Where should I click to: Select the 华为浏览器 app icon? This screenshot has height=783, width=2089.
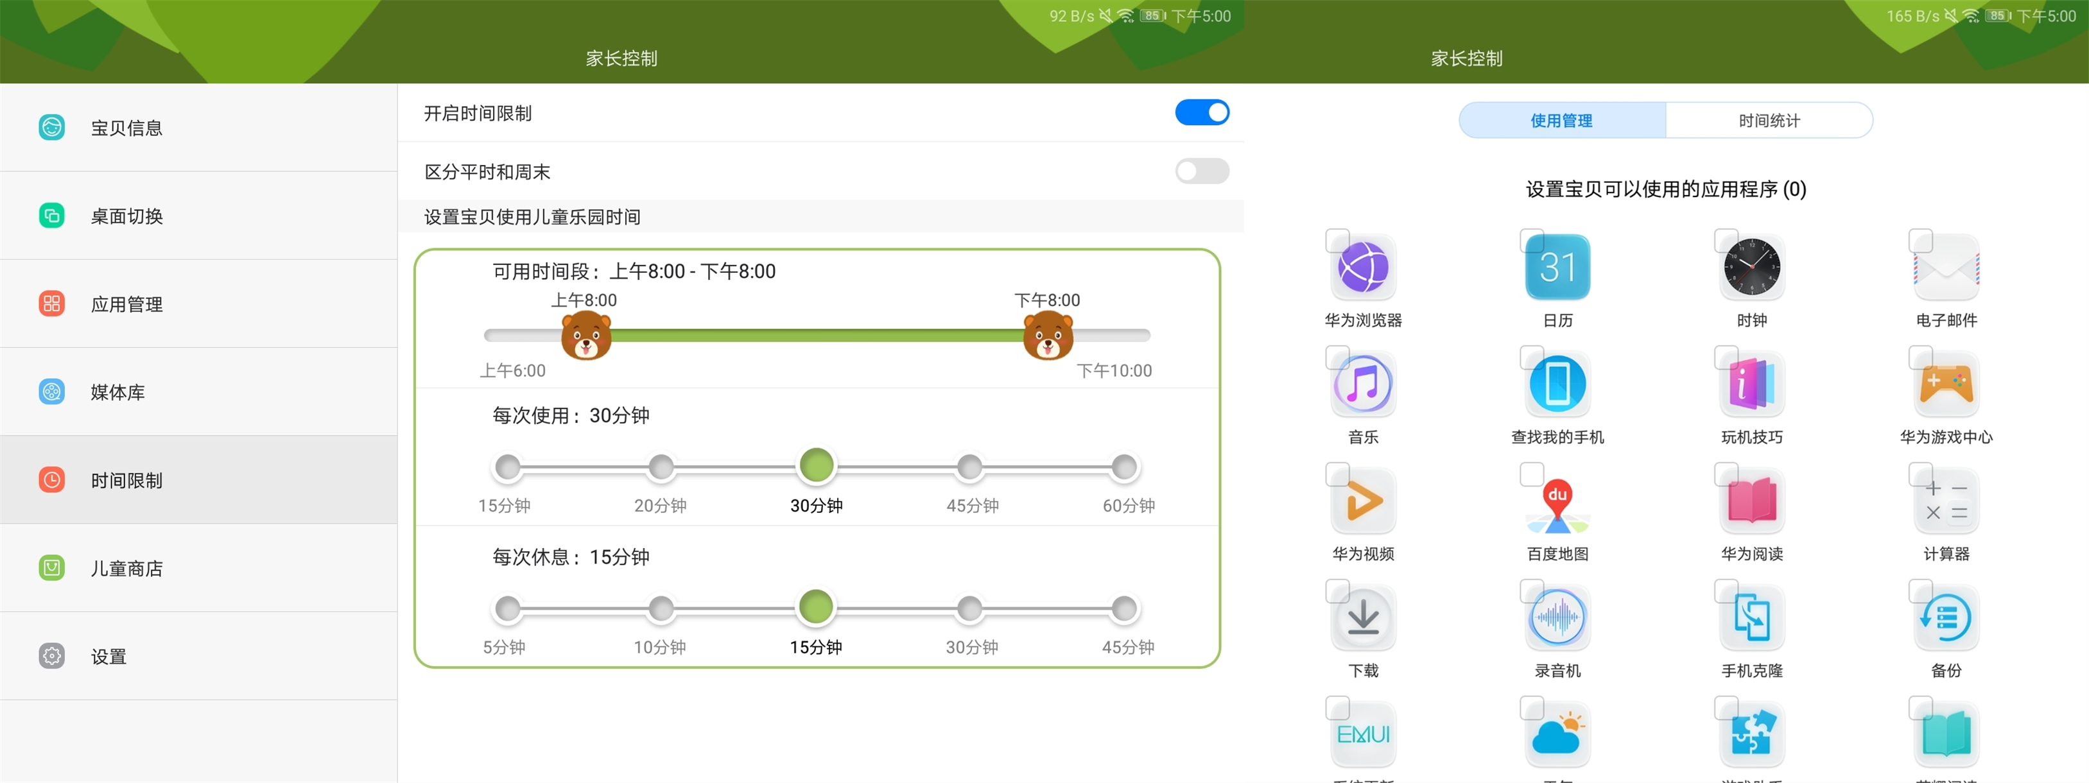pyautogui.click(x=1362, y=266)
